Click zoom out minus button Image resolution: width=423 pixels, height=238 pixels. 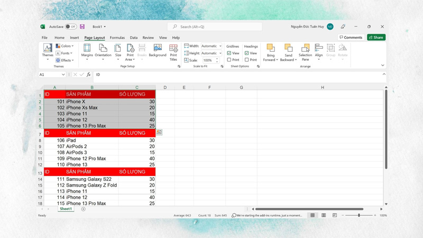click(x=343, y=215)
